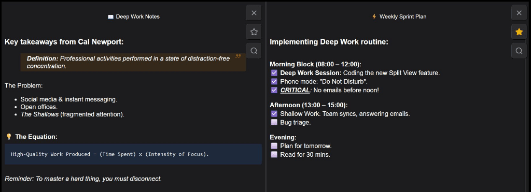The width and height of the screenshot is (531, 192).
Task: Click the Bug triage text
Action: (x=295, y=122)
